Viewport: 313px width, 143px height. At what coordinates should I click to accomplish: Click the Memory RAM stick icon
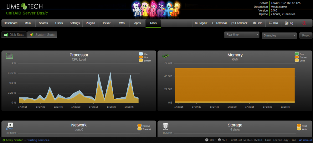pos(165,56)
